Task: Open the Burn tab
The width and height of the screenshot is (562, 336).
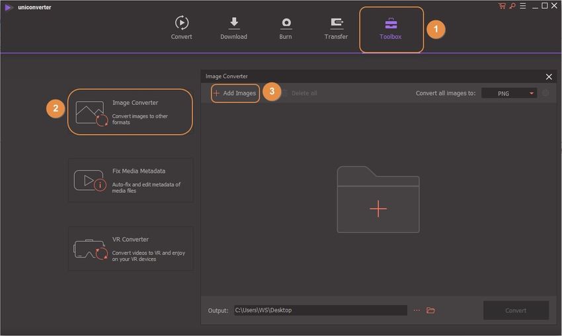Action: 286,28
